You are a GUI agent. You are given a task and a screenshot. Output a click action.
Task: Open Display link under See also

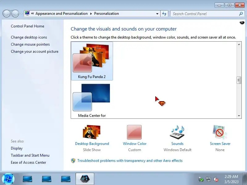17,148
